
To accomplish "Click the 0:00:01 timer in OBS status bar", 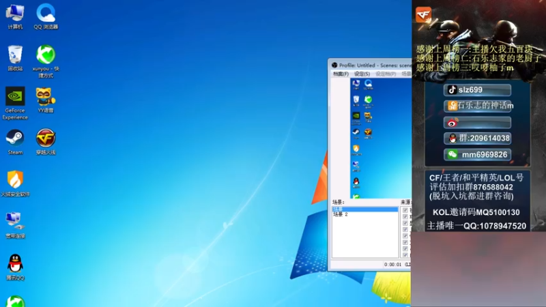I will pyautogui.click(x=392, y=265).
